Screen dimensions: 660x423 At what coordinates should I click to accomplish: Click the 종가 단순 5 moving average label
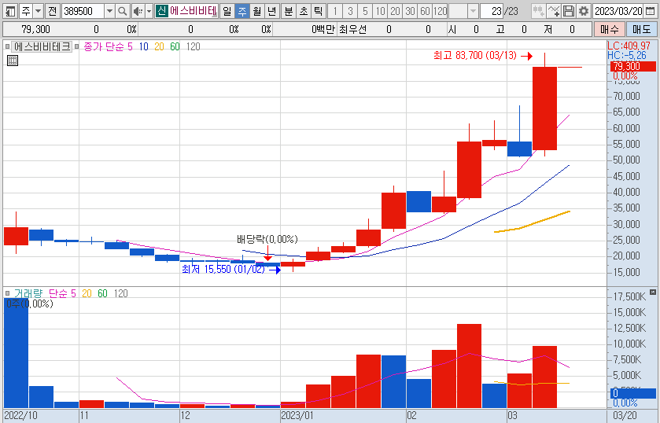[109, 46]
